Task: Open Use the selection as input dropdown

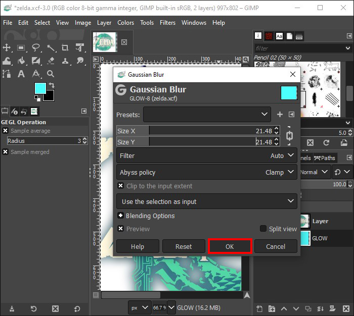Action: [206, 201]
